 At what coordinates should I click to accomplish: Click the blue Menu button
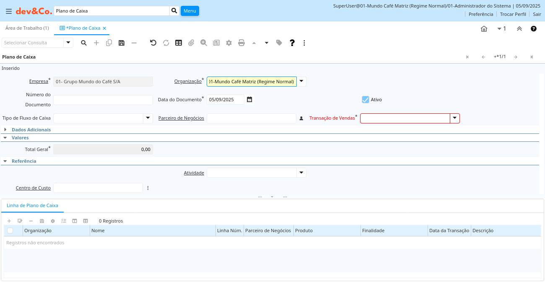(x=189, y=11)
